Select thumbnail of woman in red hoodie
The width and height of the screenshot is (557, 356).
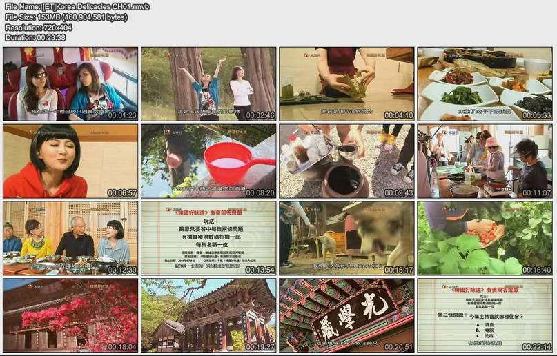click(x=70, y=161)
